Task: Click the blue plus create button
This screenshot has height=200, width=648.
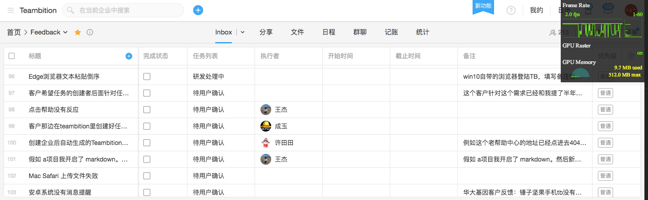Action: click(x=198, y=10)
